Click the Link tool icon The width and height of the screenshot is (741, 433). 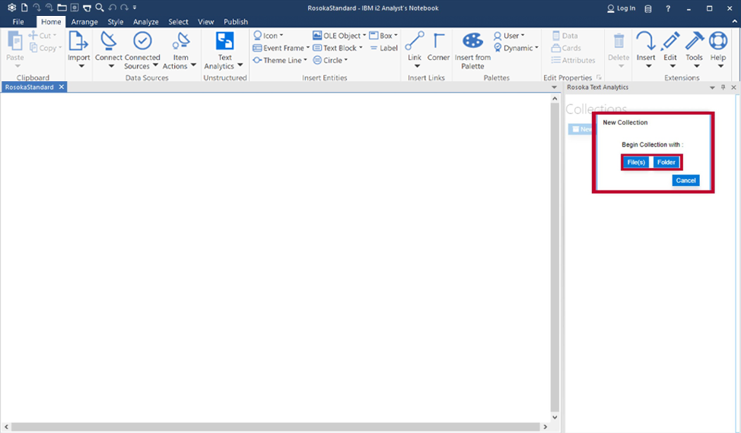click(415, 41)
